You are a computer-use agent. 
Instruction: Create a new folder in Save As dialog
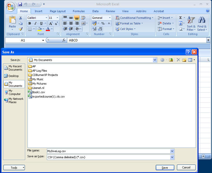184,60
